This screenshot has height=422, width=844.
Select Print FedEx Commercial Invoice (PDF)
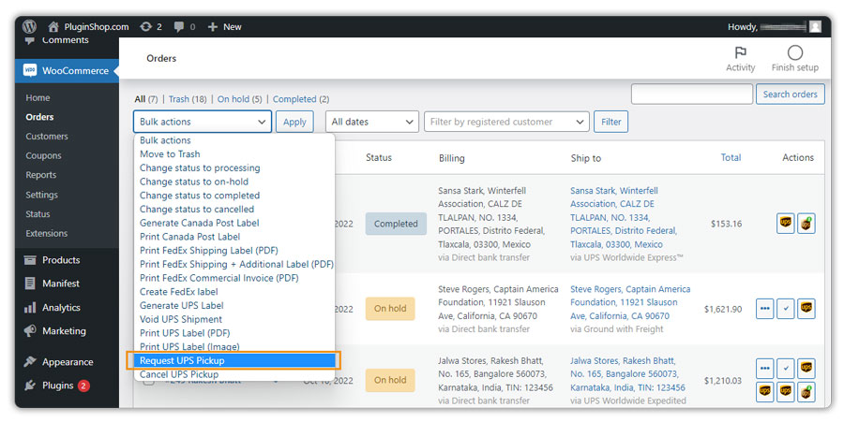tap(234, 278)
